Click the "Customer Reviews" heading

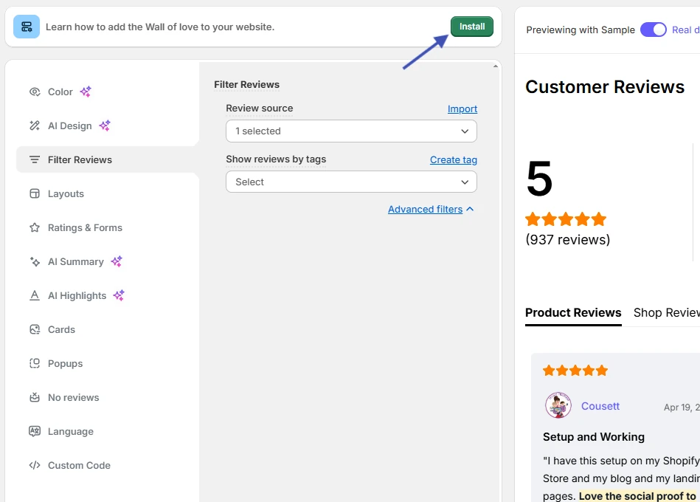click(x=605, y=86)
